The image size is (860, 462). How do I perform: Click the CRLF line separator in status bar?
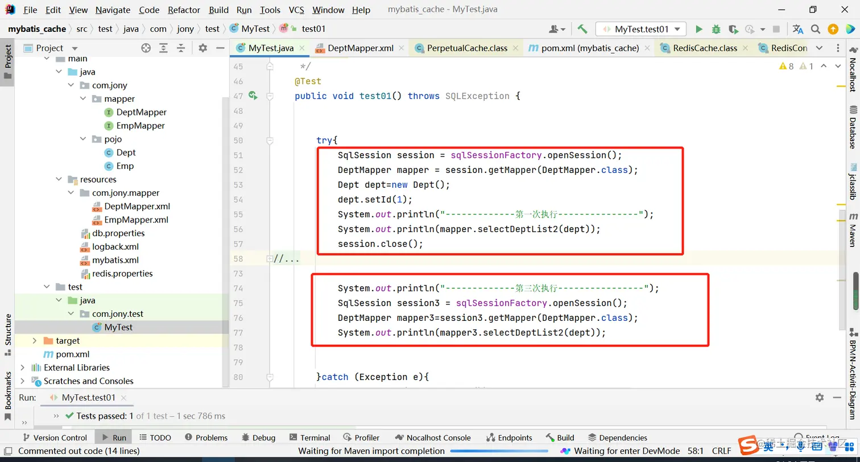point(722,451)
